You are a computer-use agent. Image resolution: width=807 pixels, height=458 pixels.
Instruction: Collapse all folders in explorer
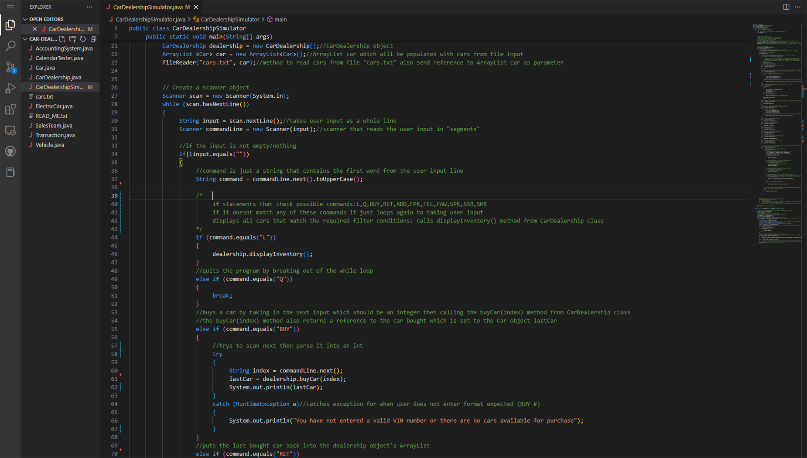pyautogui.click(x=93, y=39)
